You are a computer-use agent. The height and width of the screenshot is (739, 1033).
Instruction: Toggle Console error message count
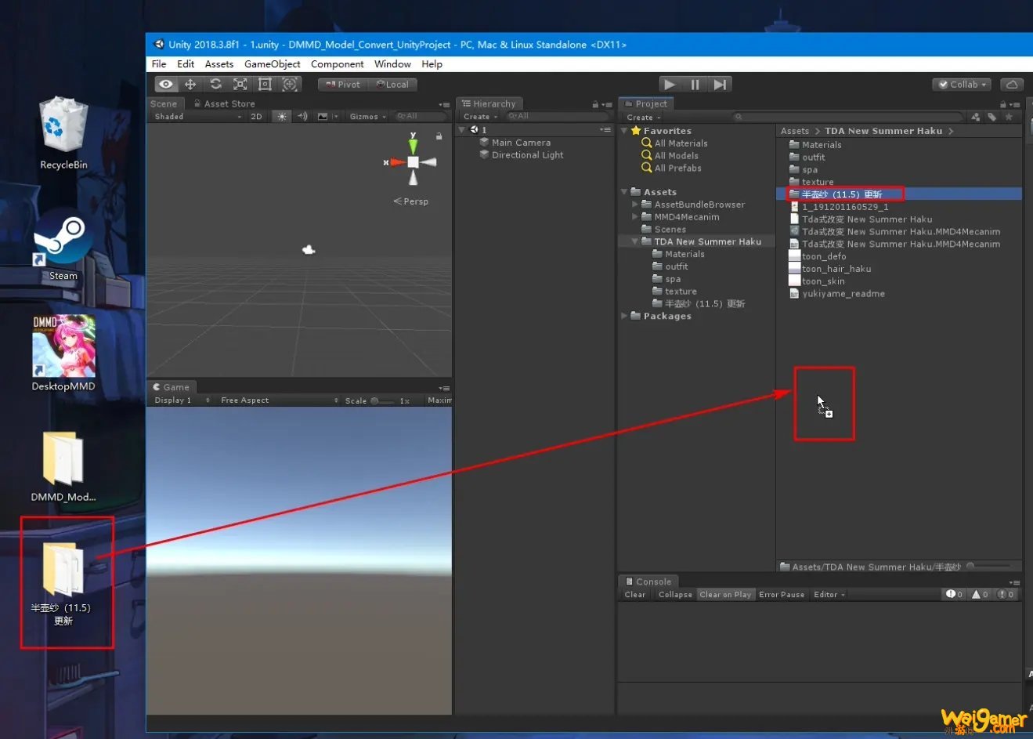click(x=1006, y=594)
